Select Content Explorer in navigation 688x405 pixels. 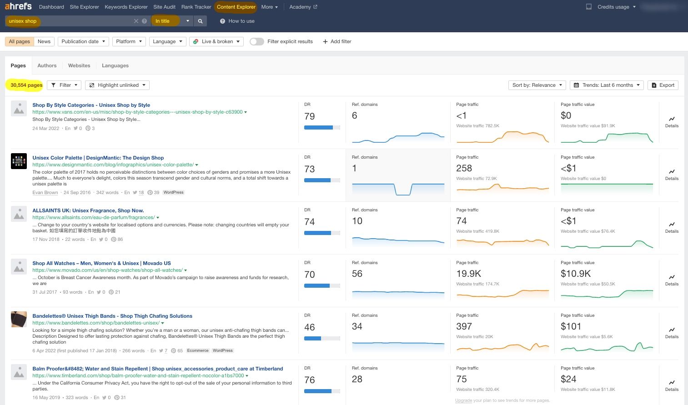pyautogui.click(x=236, y=7)
